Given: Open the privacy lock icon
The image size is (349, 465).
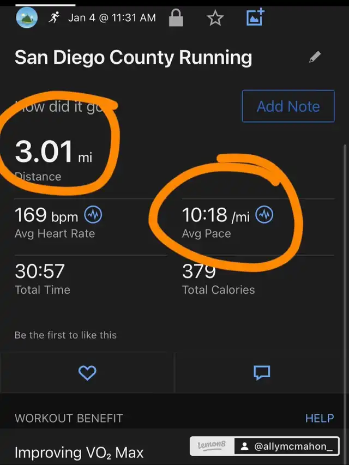Looking at the screenshot, I should coord(176,17).
